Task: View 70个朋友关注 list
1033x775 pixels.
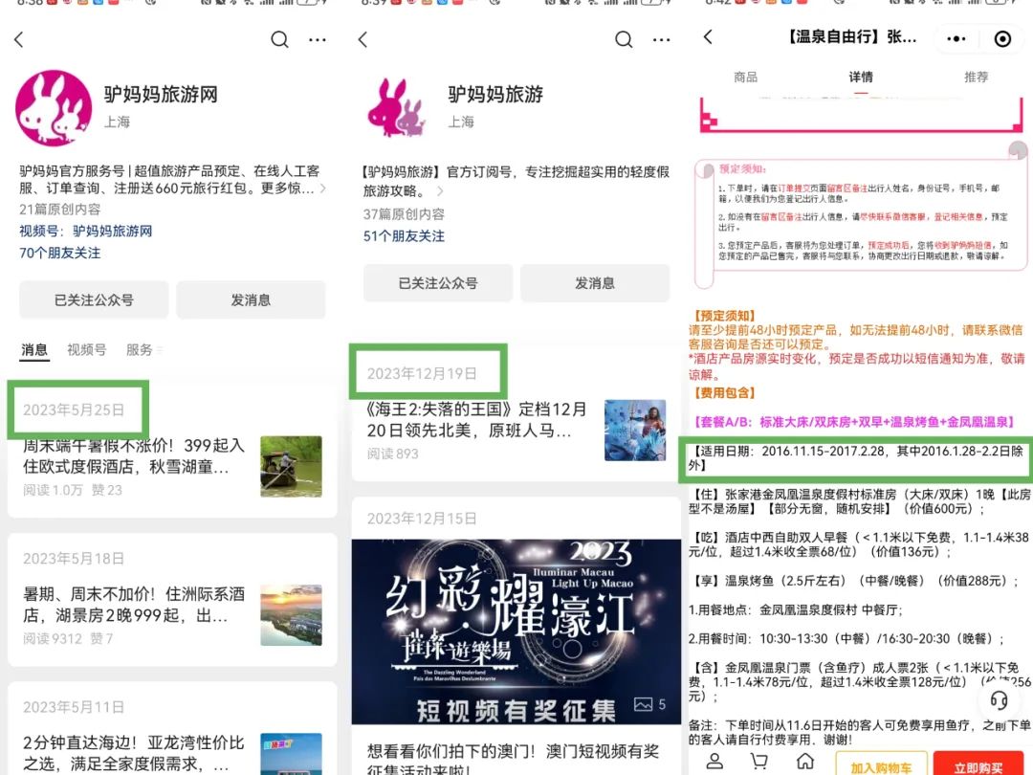Action: (x=60, y=253)
